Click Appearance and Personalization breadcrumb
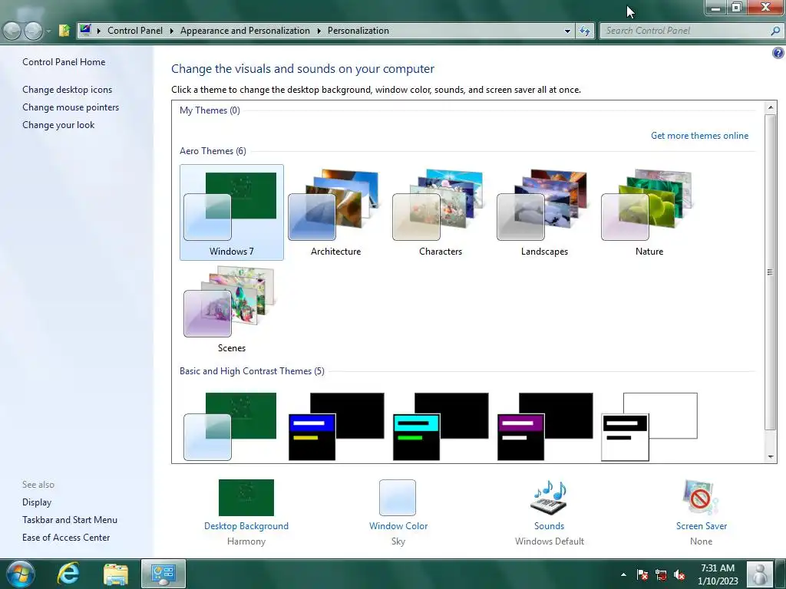The width and height of the screenshot is (786, 589). [x=245, y=31]
